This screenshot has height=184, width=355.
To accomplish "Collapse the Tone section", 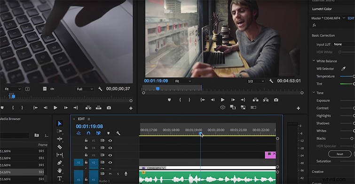I will [x=314, y=92].
